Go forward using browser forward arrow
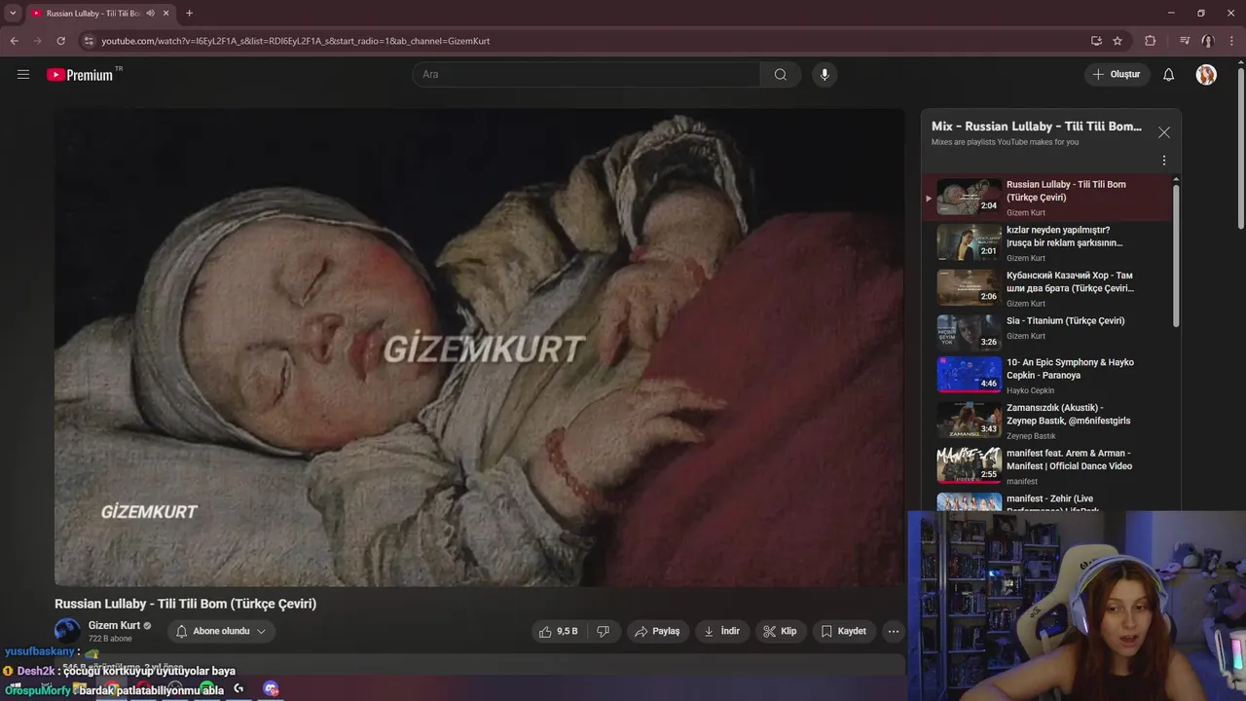This screenshot has width=1246, height=701. pos(37,41)
